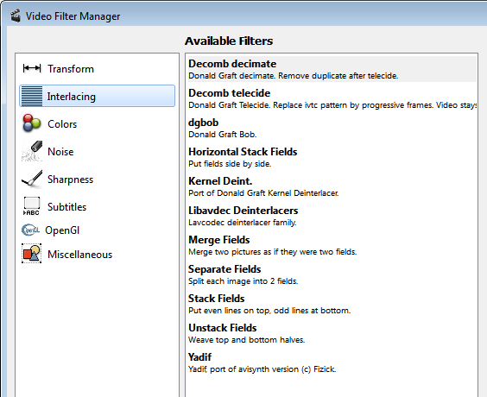
Task: Click the Subtitles ABC icon
Action: 31,206
